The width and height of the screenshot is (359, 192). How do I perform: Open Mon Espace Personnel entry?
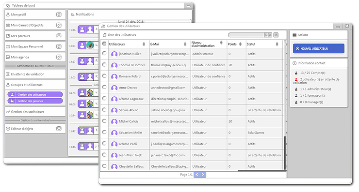[35, 46]
